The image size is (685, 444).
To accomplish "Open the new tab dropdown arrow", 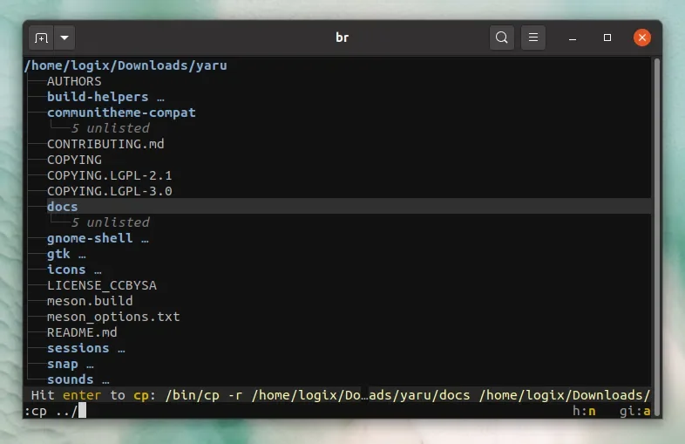I will point(65,38).
